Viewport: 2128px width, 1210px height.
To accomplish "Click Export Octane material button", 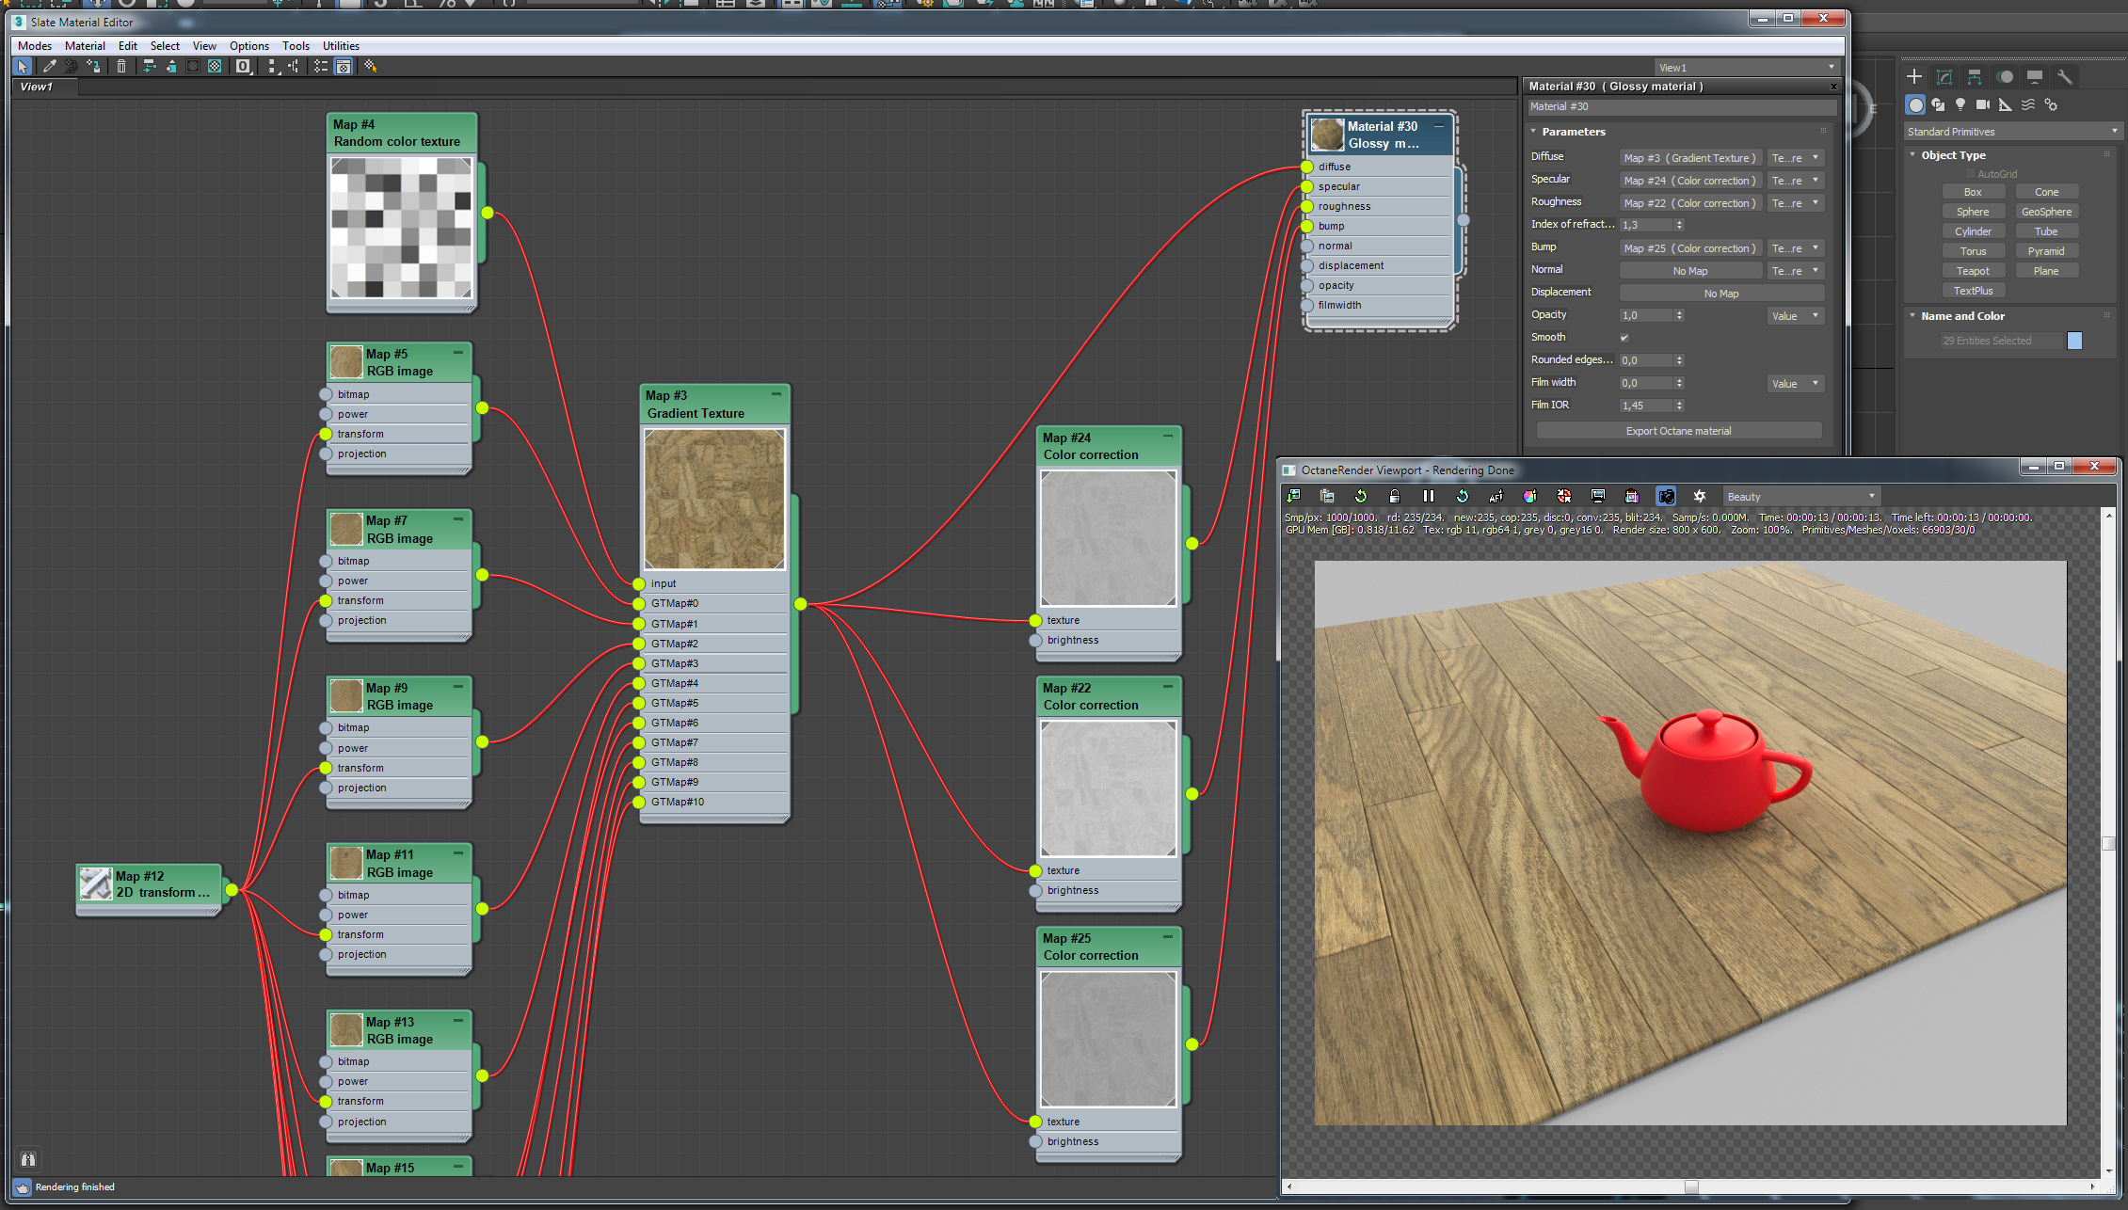I will (1678, 431).
